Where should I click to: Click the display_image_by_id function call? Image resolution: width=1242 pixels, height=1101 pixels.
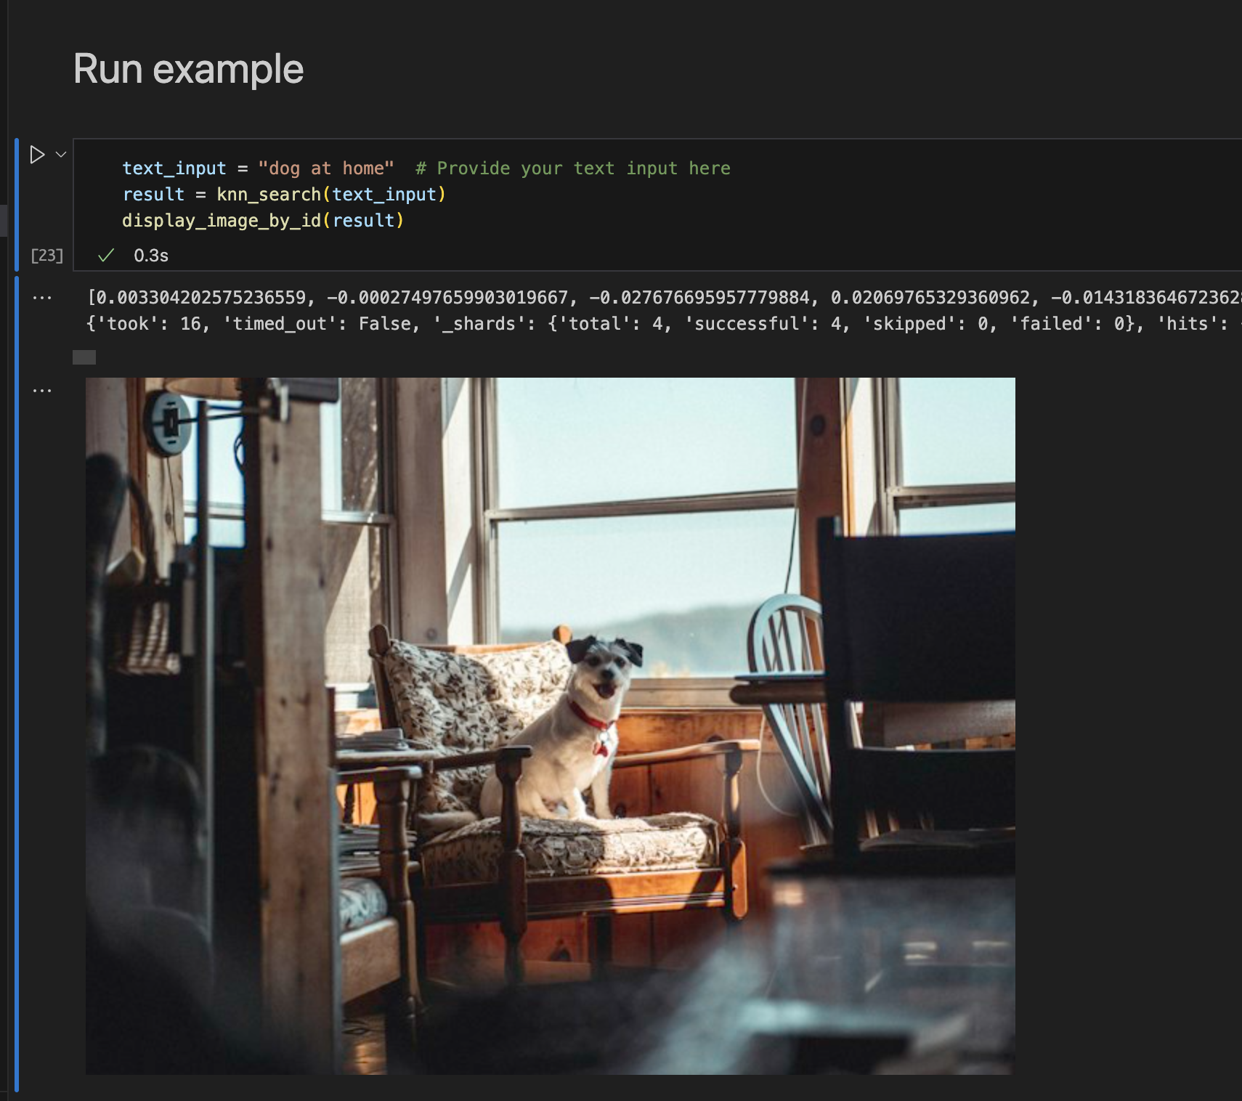[222, 220]
